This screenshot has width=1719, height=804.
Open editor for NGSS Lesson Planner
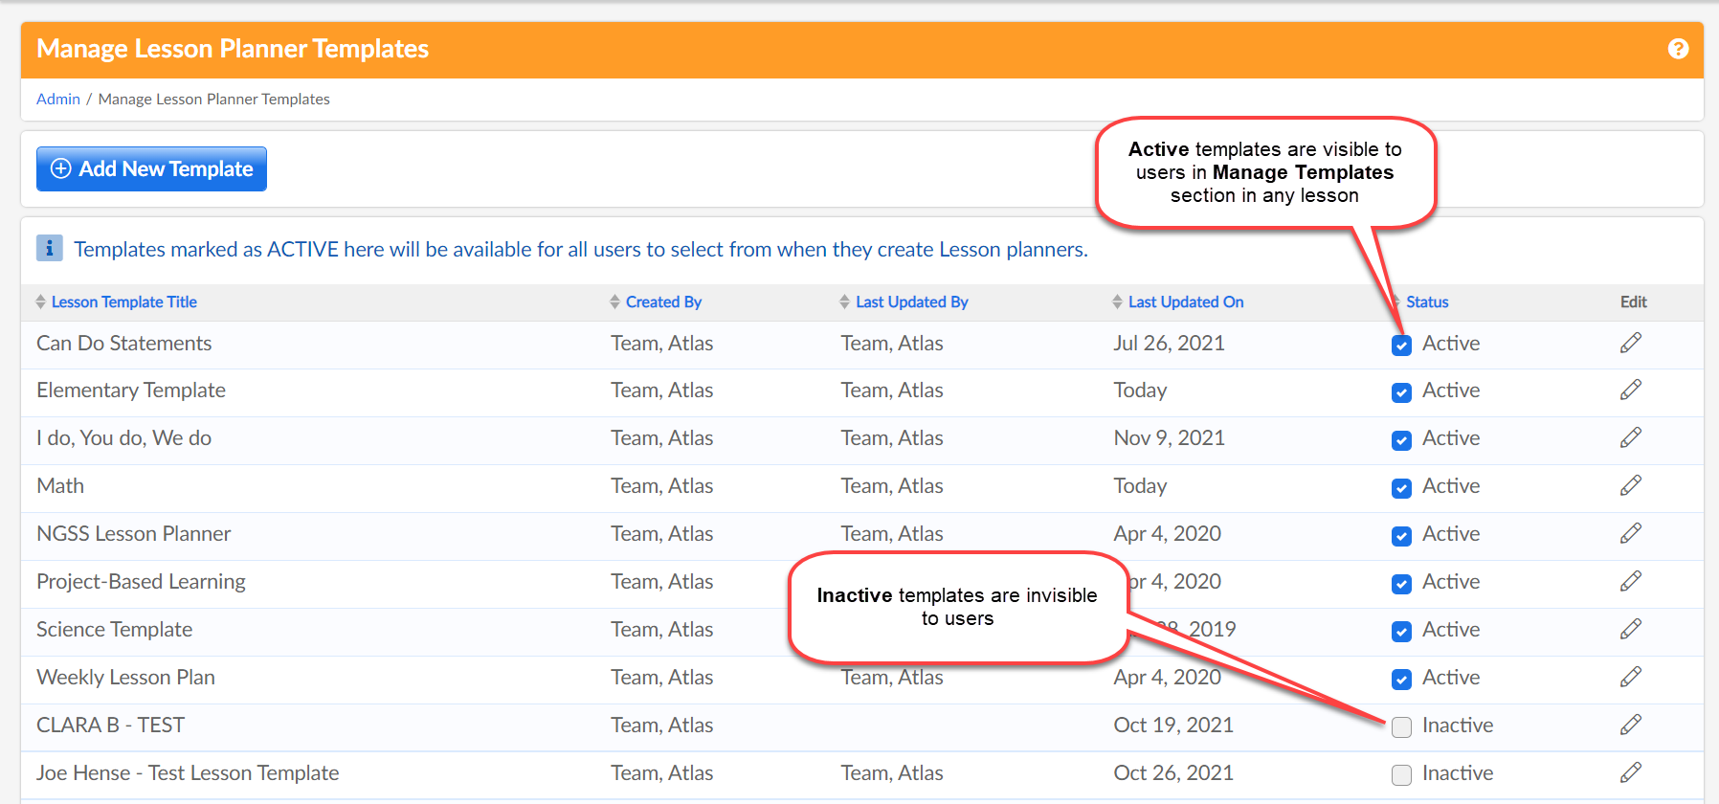point(1631,534)
